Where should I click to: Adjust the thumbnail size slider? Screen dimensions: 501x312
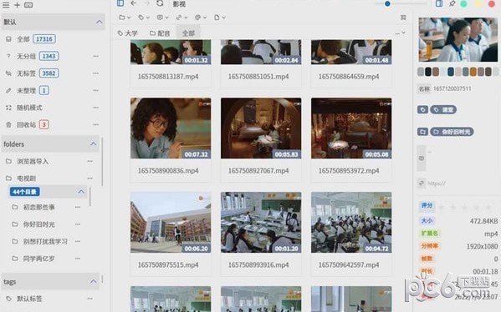387,4
